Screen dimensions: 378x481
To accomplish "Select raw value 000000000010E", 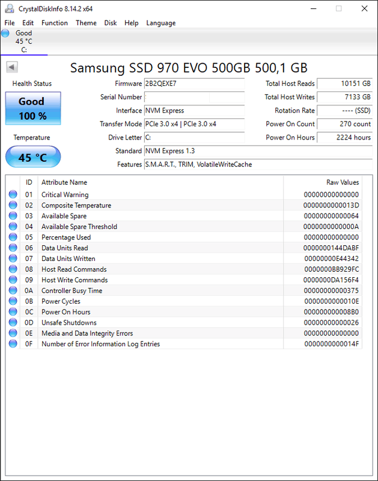I will pos(331,301).
